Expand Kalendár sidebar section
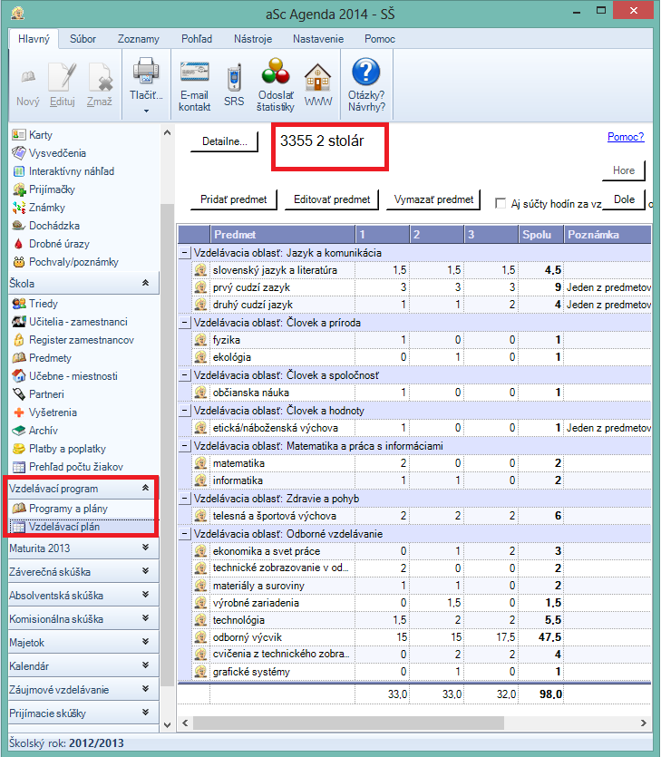 pyautogui.click(x=145, y=665)
